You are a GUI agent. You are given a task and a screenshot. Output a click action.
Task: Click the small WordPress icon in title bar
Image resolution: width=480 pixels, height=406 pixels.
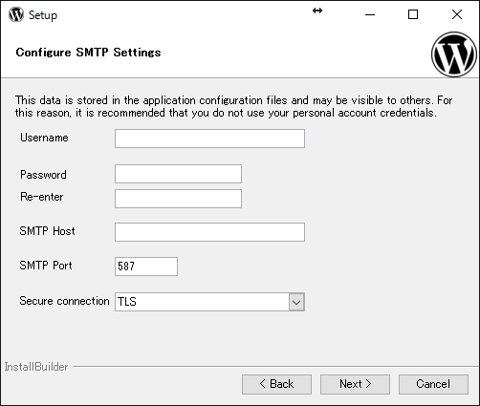point(16,14)
